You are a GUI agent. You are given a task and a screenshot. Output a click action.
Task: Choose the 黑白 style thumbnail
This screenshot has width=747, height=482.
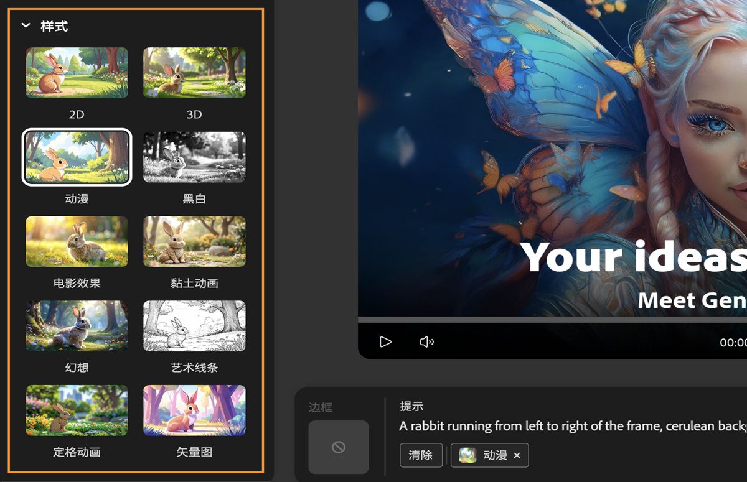194,157
